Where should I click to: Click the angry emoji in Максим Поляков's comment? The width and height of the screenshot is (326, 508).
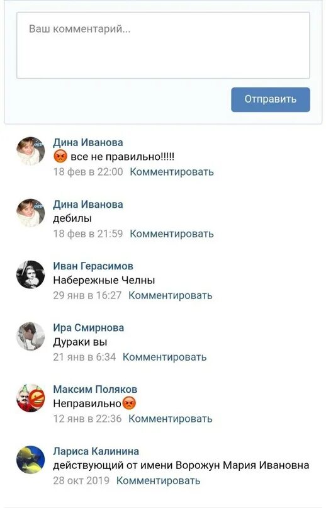click(129, 404)
